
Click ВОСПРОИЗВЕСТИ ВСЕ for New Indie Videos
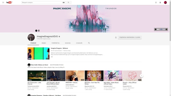[57, 65]
